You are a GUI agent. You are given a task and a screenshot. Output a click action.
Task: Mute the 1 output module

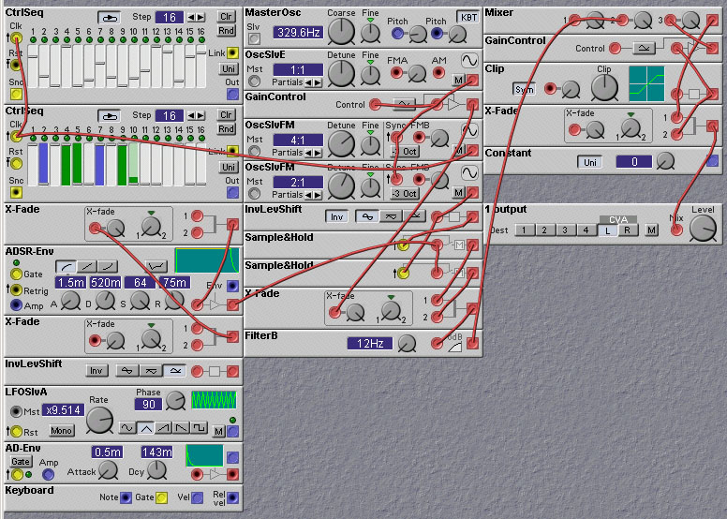[x=651, y=230]
